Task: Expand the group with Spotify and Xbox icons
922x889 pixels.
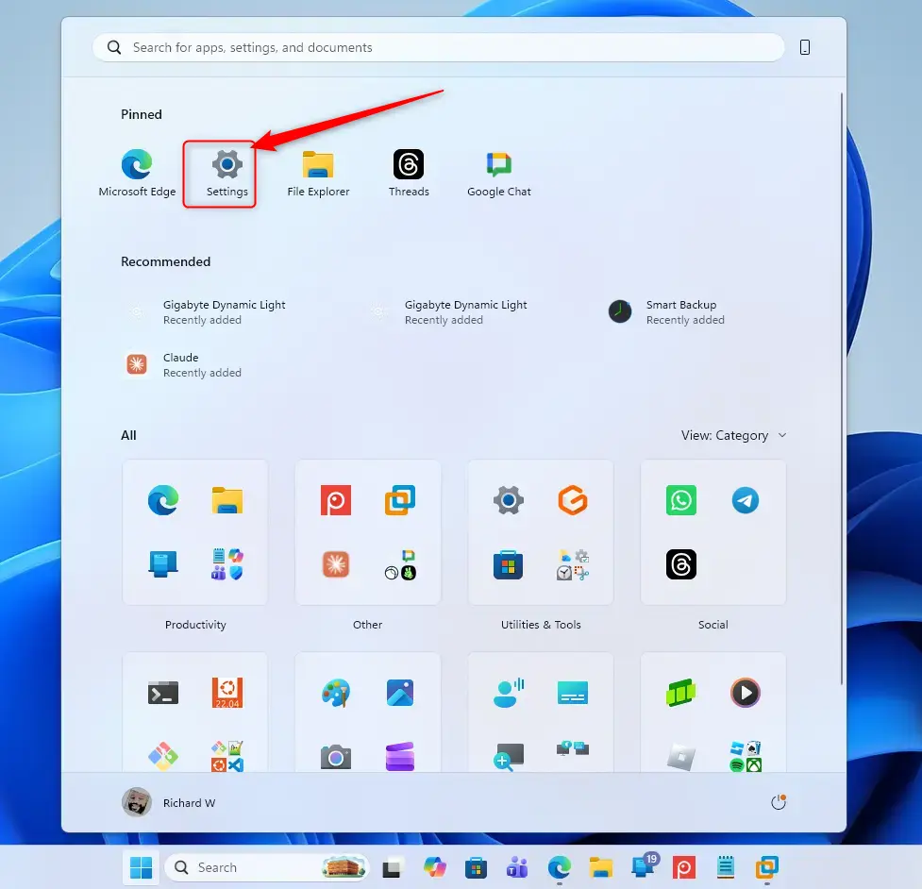Action: click(745, 757)
